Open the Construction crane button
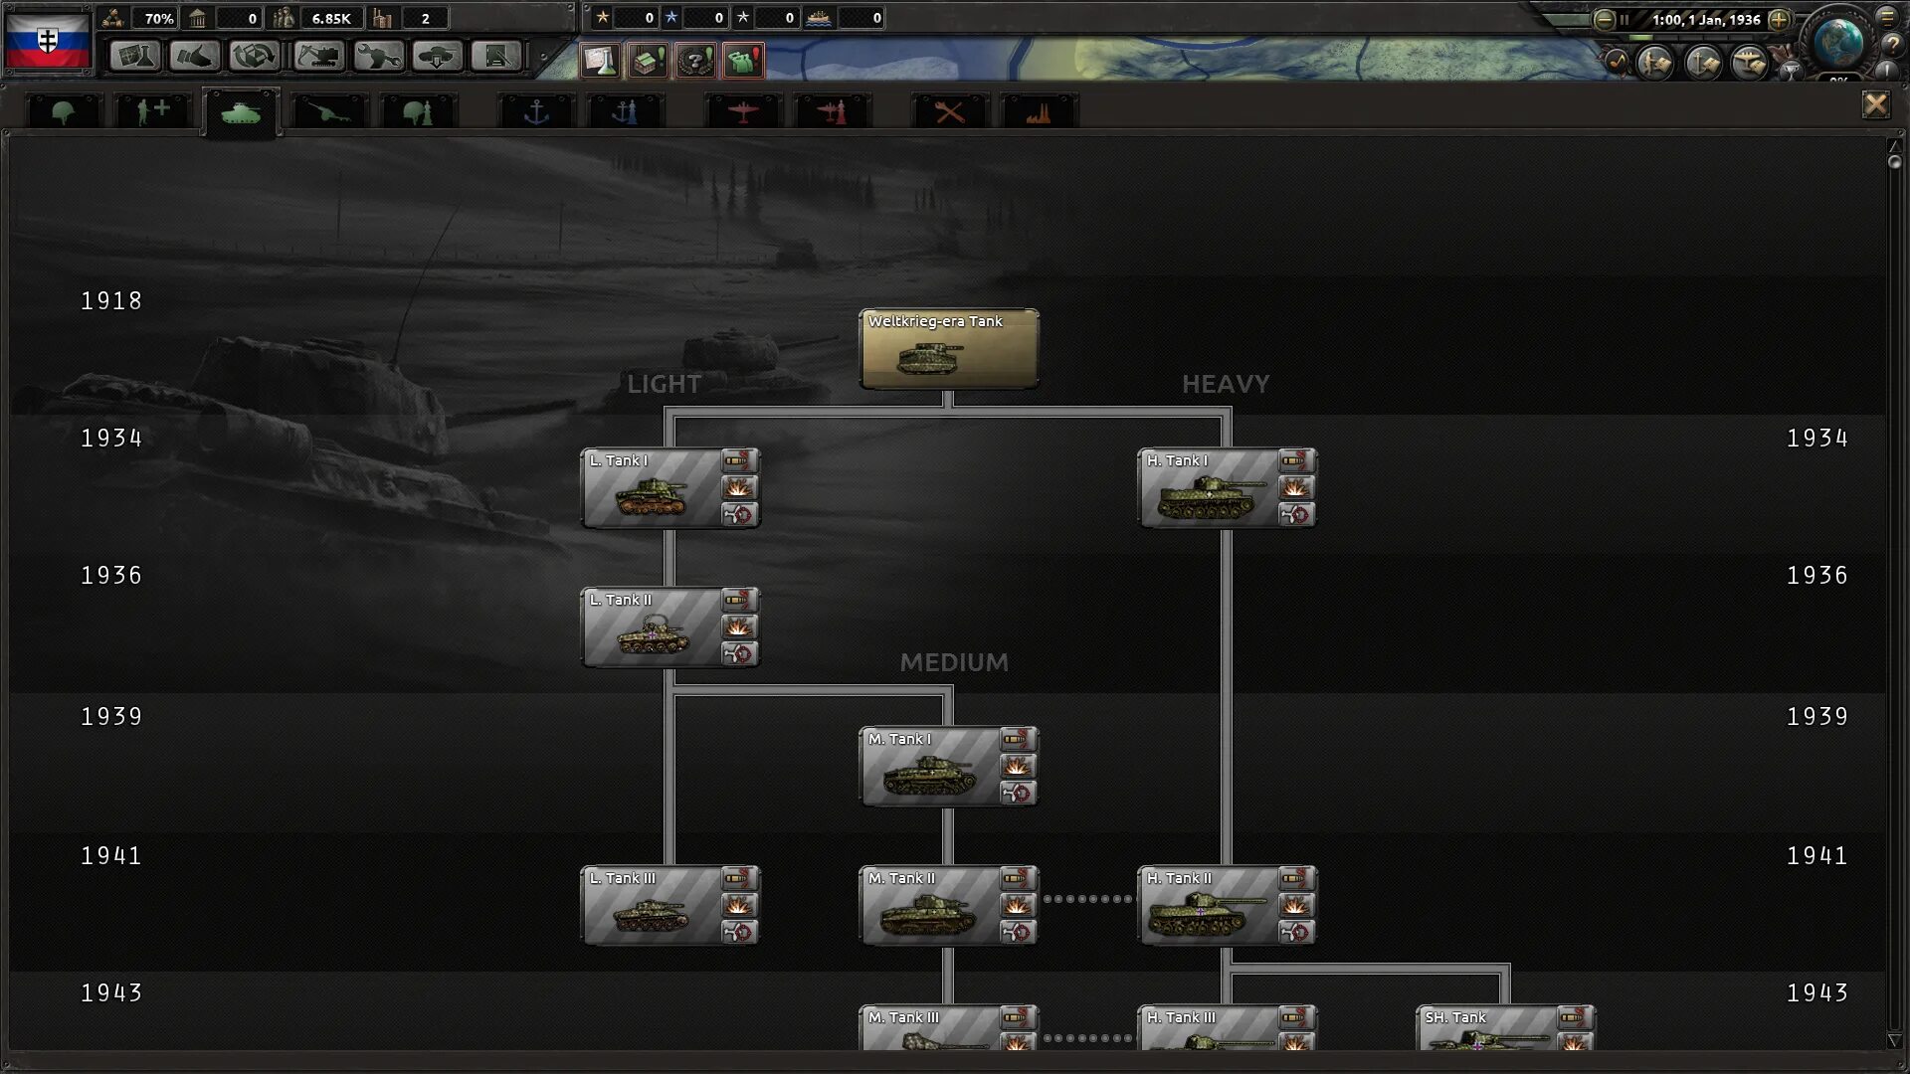 [x=318, y=56]
